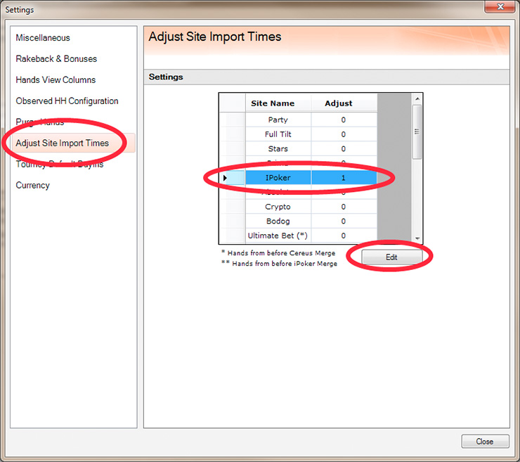This screenshot has width=520, height=462.
Task: Open the Currency settings section
Action: click(x=32, y=185)
